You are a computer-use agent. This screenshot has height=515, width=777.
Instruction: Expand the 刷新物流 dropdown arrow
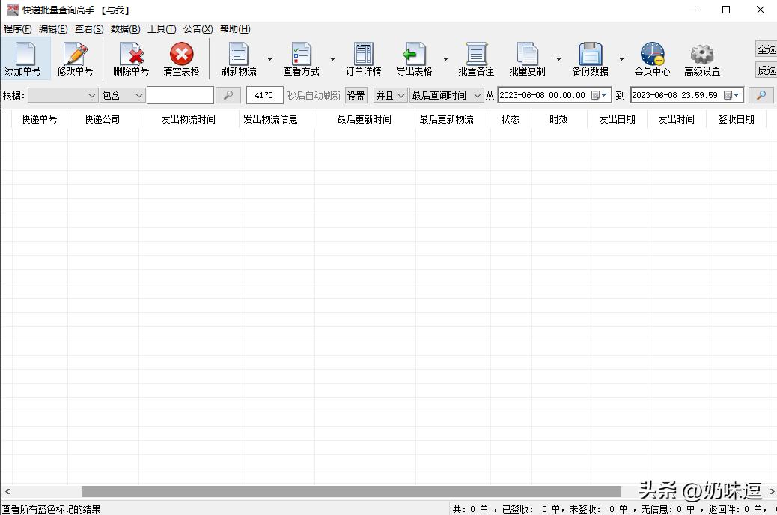pyautogui.click(x=270, y=59)
